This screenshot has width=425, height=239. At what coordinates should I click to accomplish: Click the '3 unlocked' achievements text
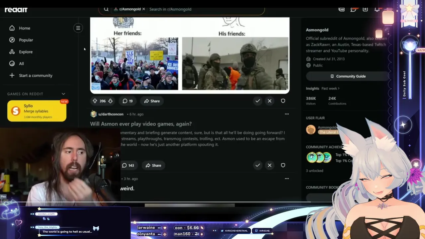(x=314, y=171)
